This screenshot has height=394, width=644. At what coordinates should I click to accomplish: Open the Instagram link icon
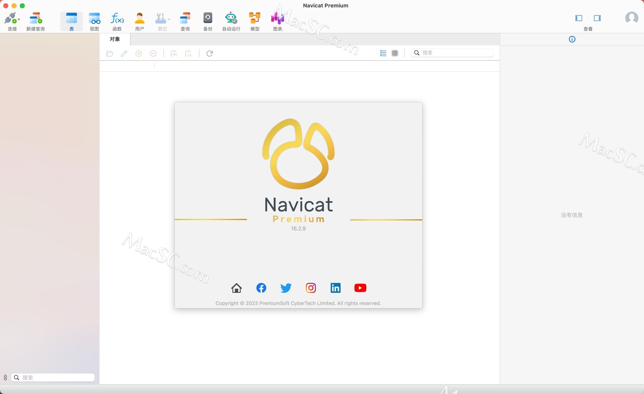click(x=311, y=288)
